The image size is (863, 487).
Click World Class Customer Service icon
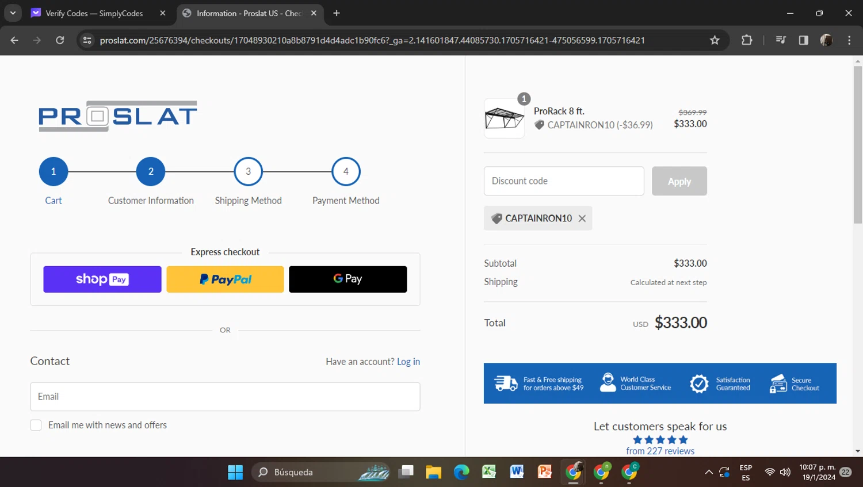point(608,382)
